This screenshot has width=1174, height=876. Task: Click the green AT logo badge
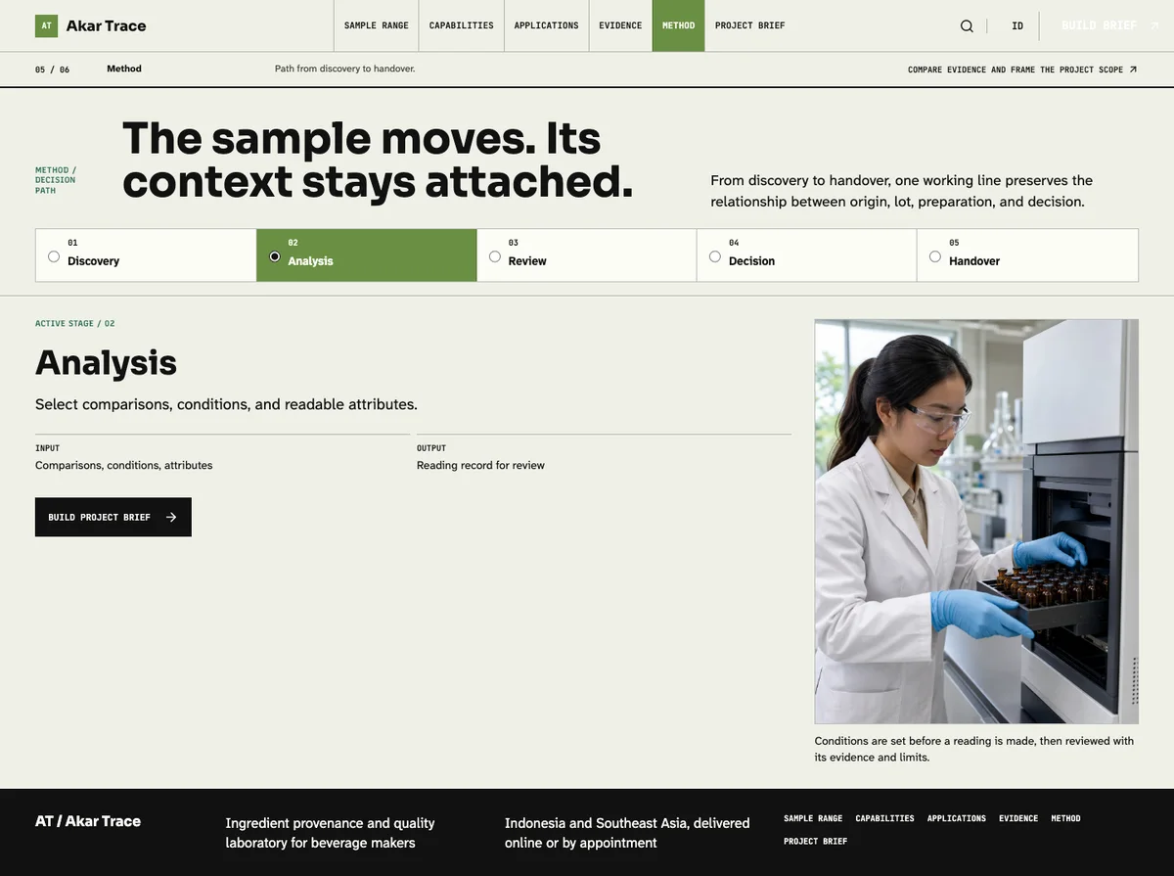pos(46,25)
